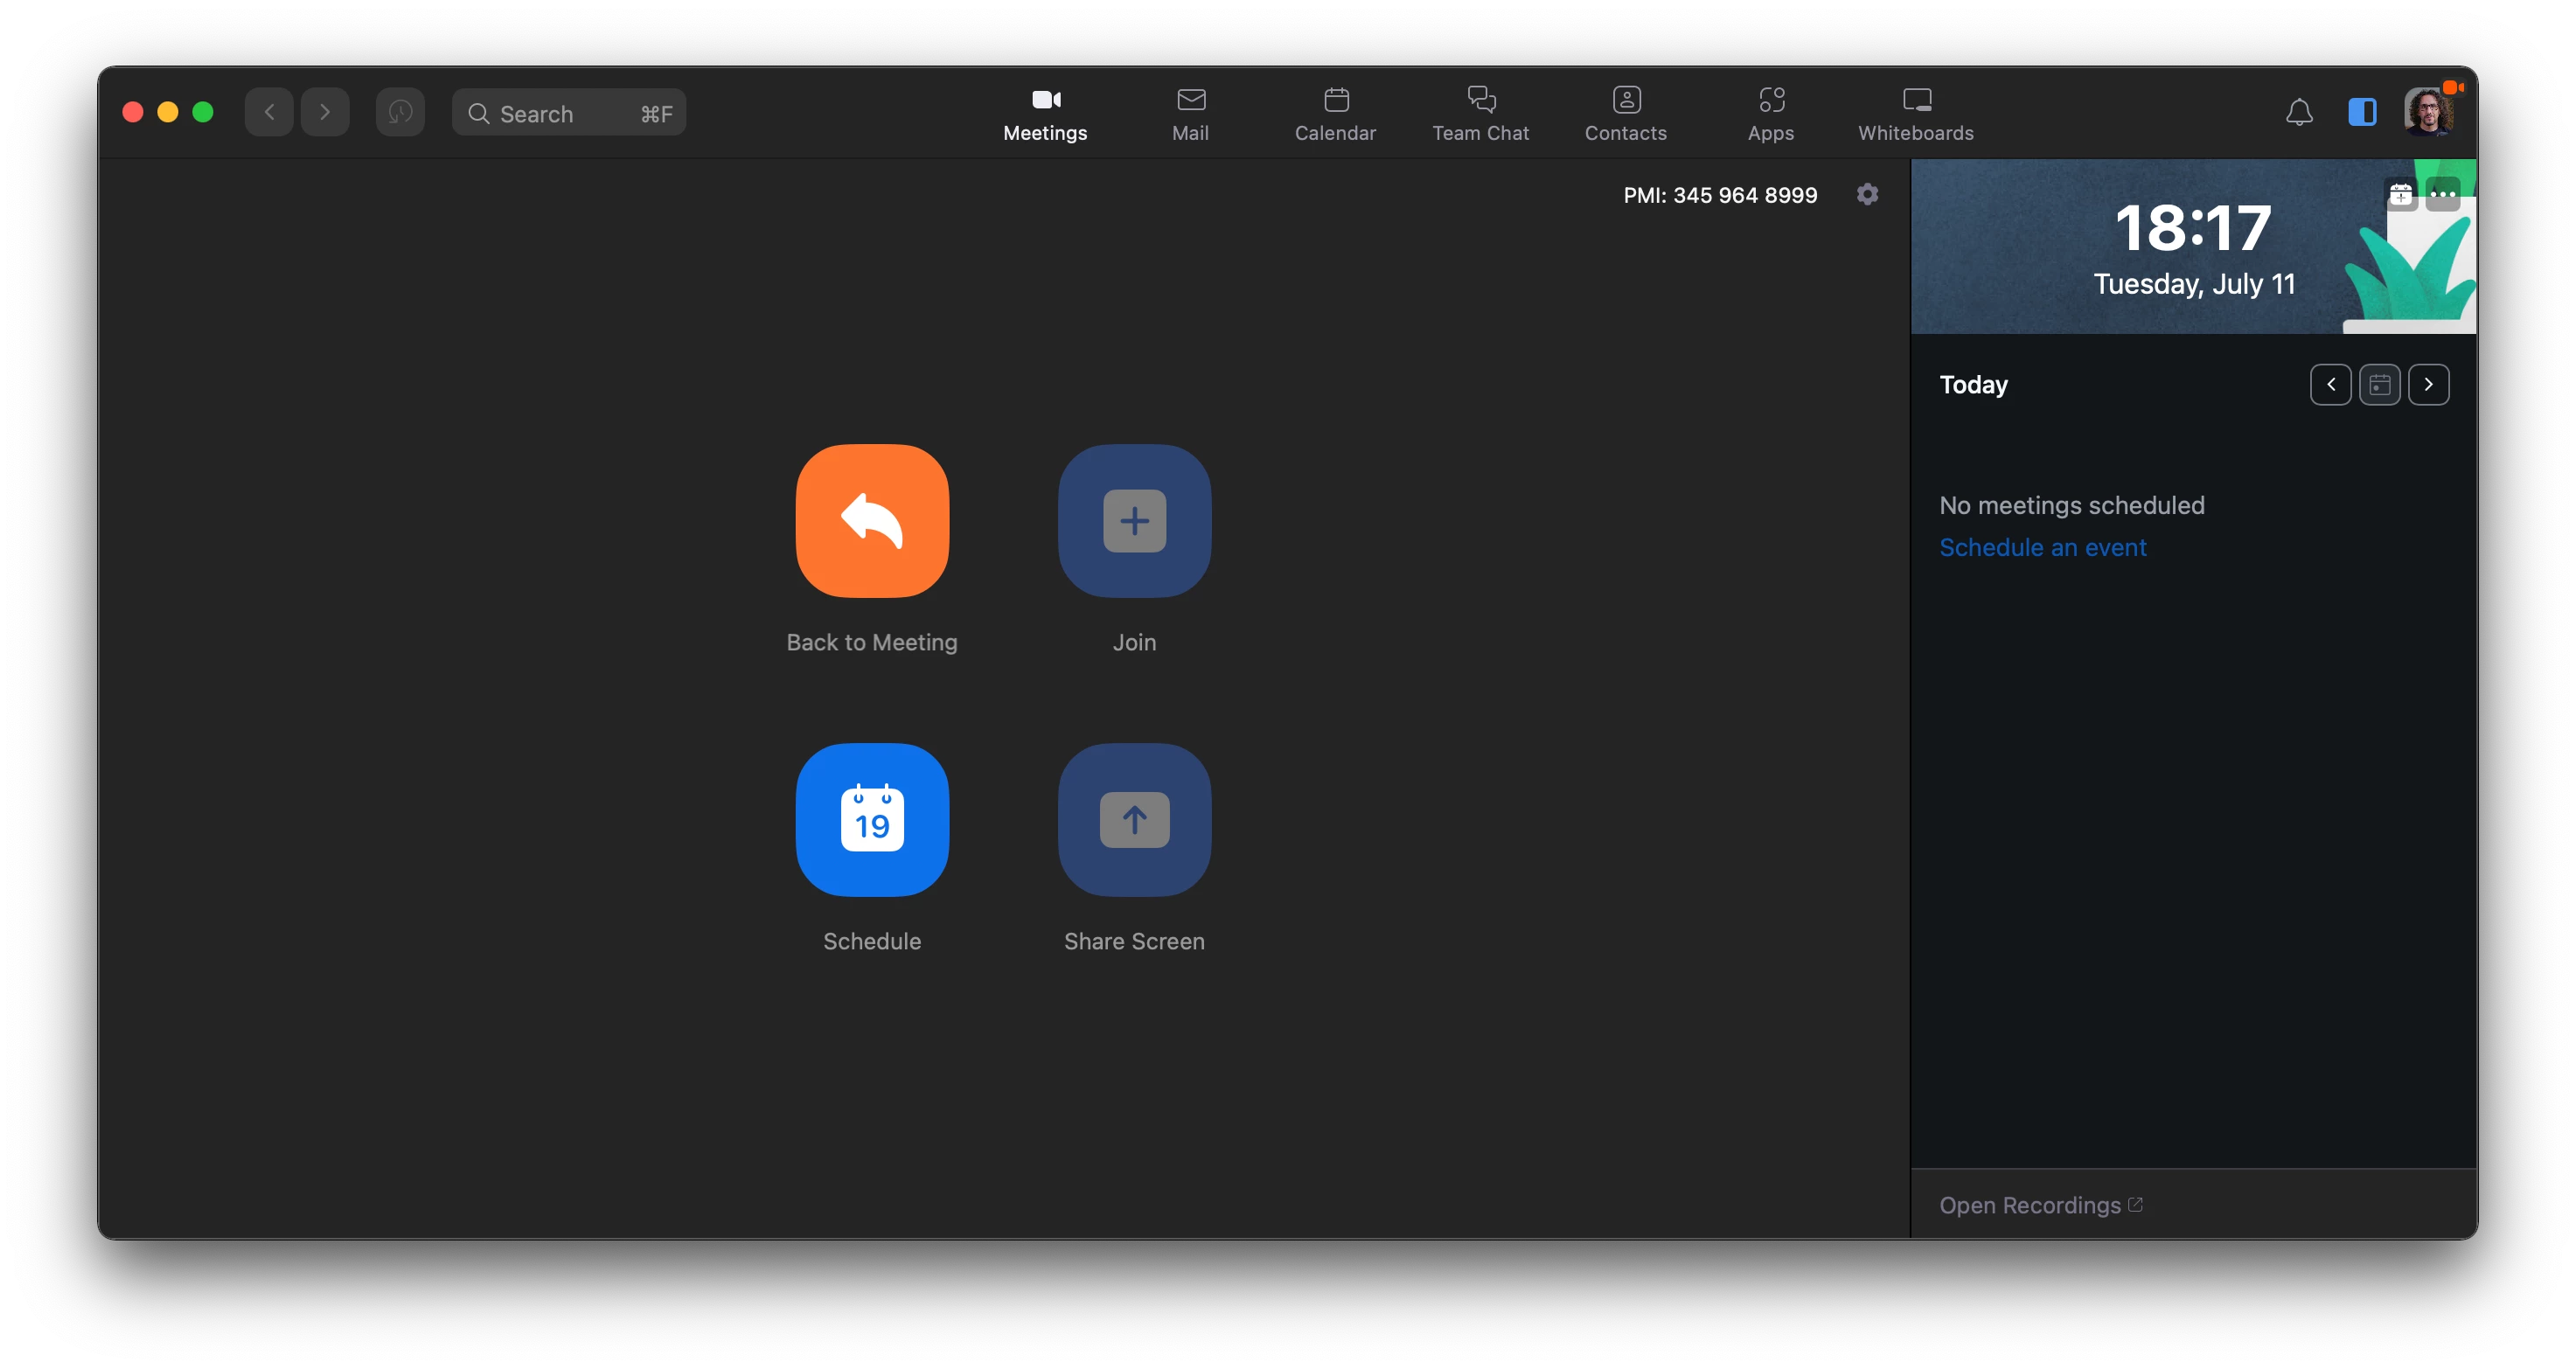Click add calendar icon on clock banner
This screenshot has width=2576, height=1369.
[x=2400, y=194]
